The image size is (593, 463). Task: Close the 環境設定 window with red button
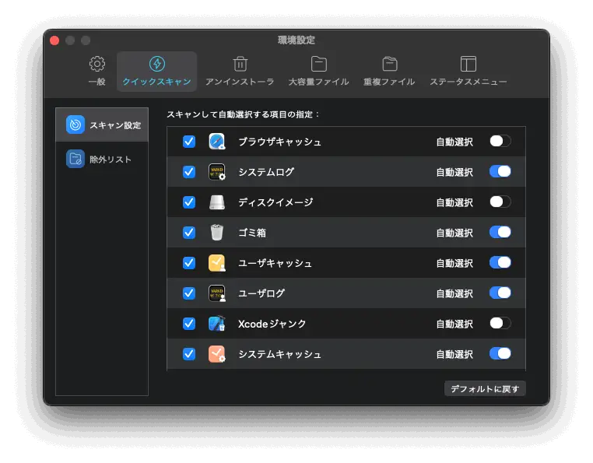[x=54, y=40]
